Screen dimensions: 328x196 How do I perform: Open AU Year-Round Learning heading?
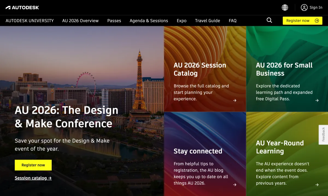pyautogui.click(x=280, y=147)
